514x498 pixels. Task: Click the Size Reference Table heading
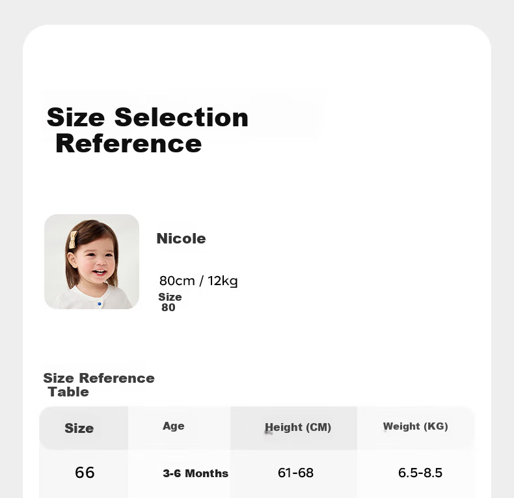click(99, 385)
